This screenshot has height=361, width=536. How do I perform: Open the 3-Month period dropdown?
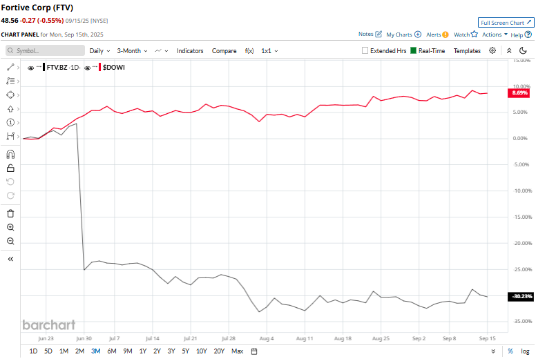pyautogui.click(x=133, y=50)
